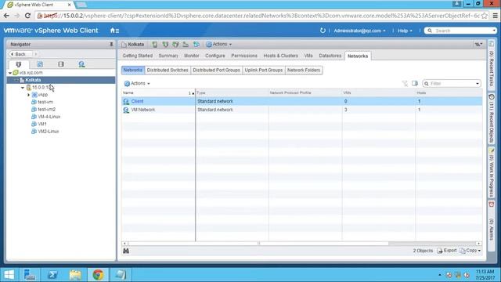
Task: Select VM-4-Linux in the tree
Action: point(49,117)
